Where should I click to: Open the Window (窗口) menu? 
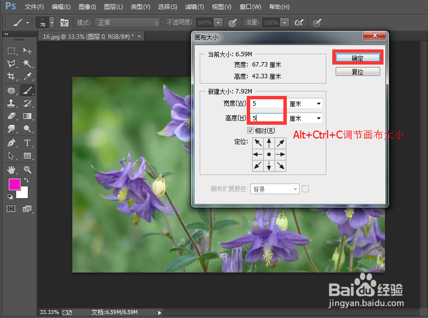(x=250, y=7)
